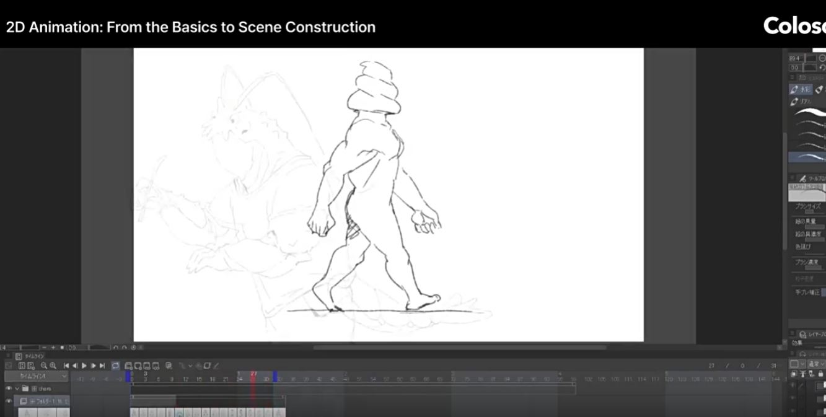Screen dimensions: 826x417
Task: Toggle visibility of the animation folder track
Action: coord(9,402)
